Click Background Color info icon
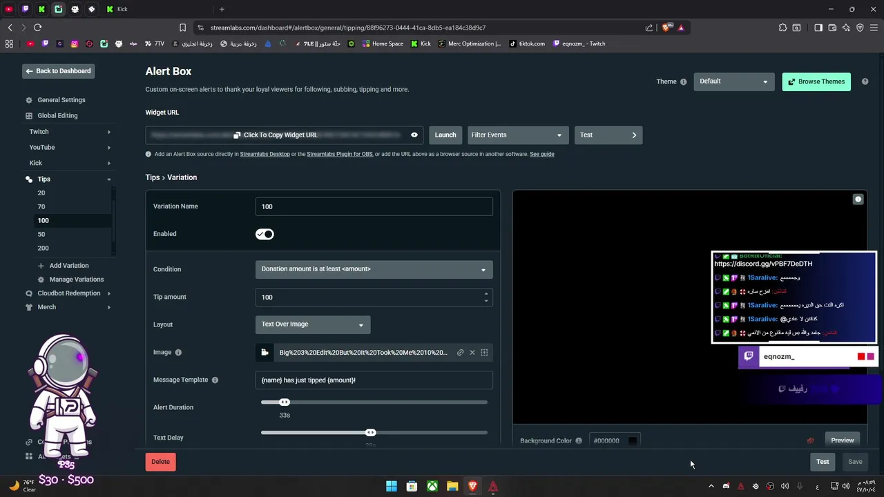 click(579, 441)
